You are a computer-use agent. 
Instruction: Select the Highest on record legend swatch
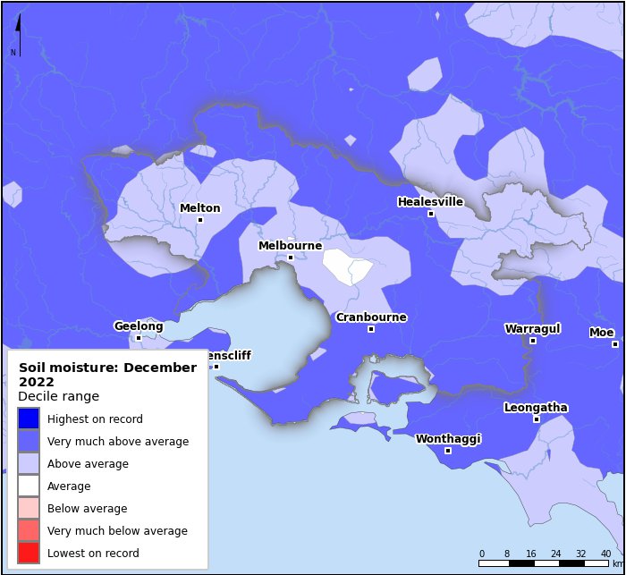(29, 419)
